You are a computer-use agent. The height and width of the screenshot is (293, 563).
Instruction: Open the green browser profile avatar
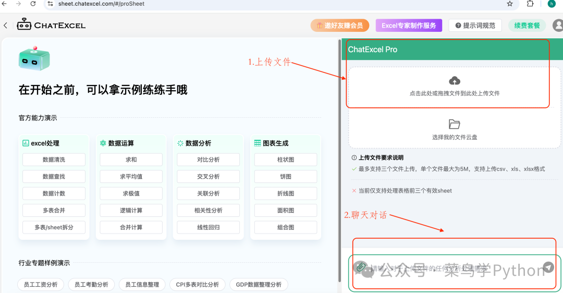tap(552, 4)
